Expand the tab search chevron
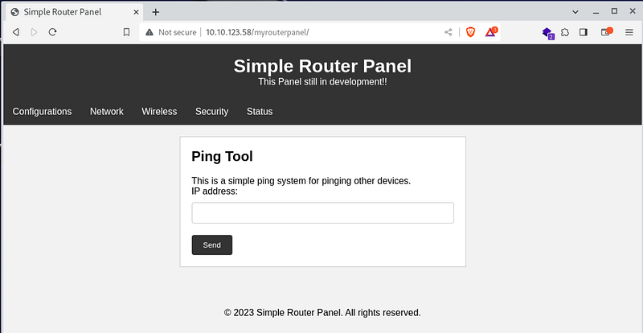 coord(575,12)
